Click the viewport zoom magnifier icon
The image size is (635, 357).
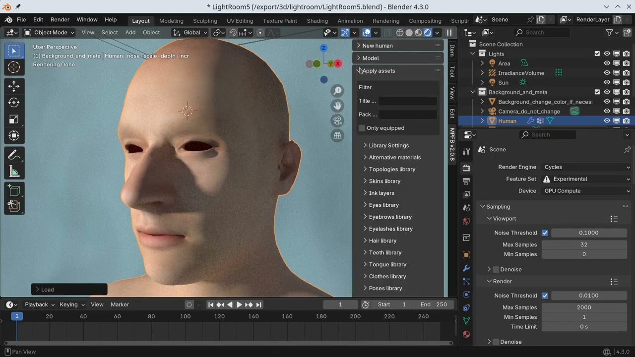[337, 91]
